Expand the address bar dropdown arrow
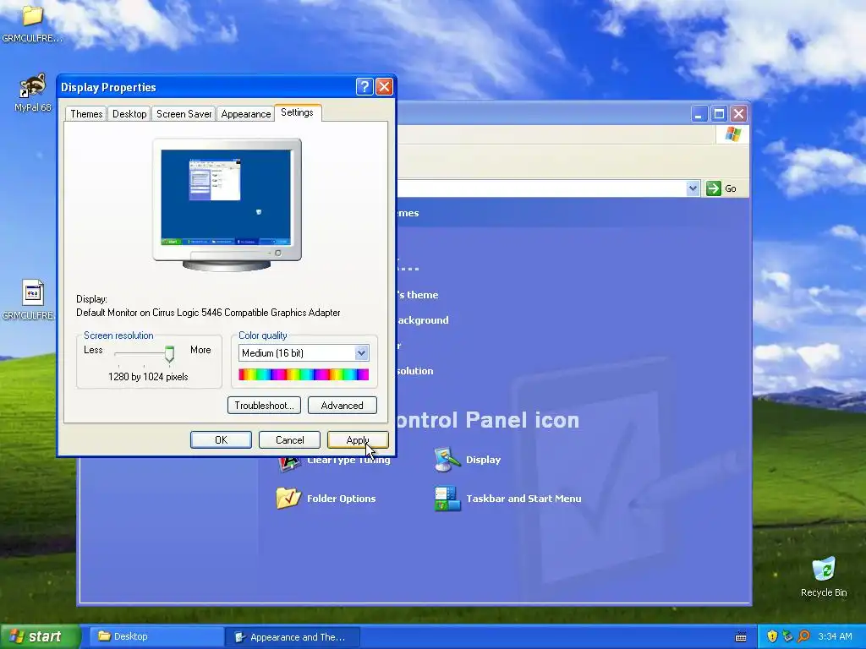The height and width of the screenshot is (649, 866). click(693, 188)
